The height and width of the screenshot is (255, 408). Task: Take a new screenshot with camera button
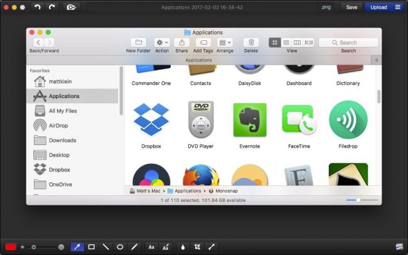pyautogui.click(x=72, y=7)
